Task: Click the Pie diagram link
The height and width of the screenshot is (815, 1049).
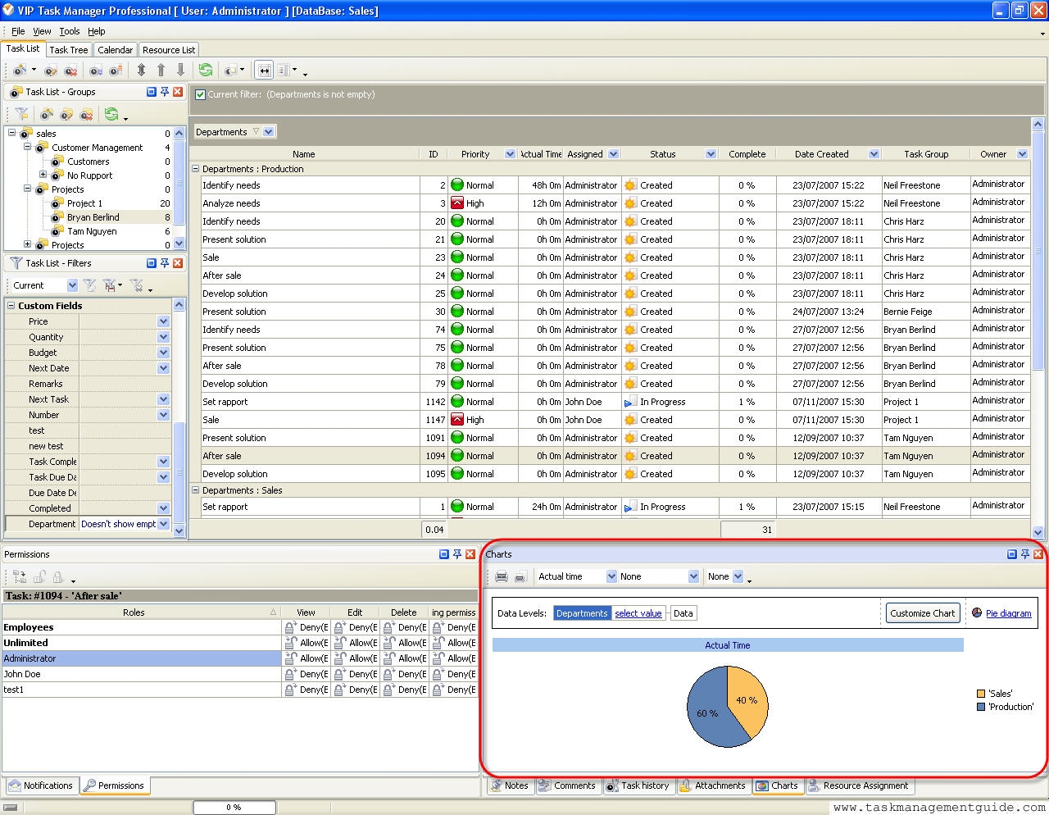Action: coord(1008,613)
